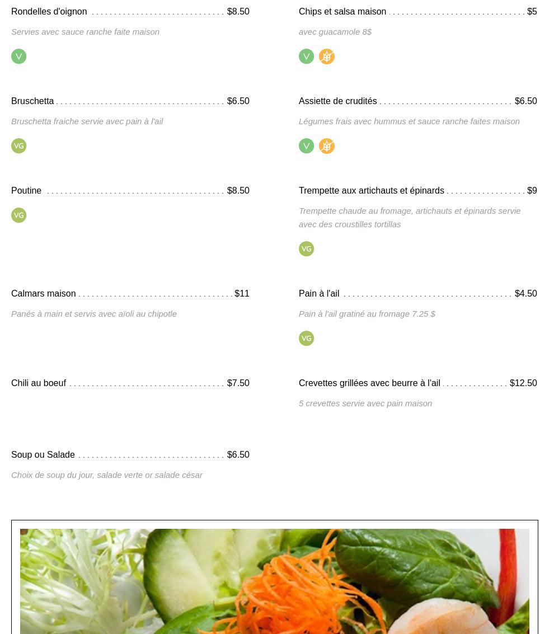The width and height of the screenshot is (540, 634).
Task: Click the green V icon under Assiette de crudités
Action: pyautogui.click(x=306, y=146)
